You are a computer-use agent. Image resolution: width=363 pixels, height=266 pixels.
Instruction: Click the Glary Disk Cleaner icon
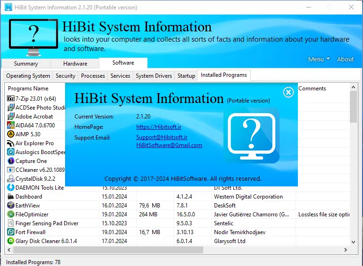click(11, 241)
